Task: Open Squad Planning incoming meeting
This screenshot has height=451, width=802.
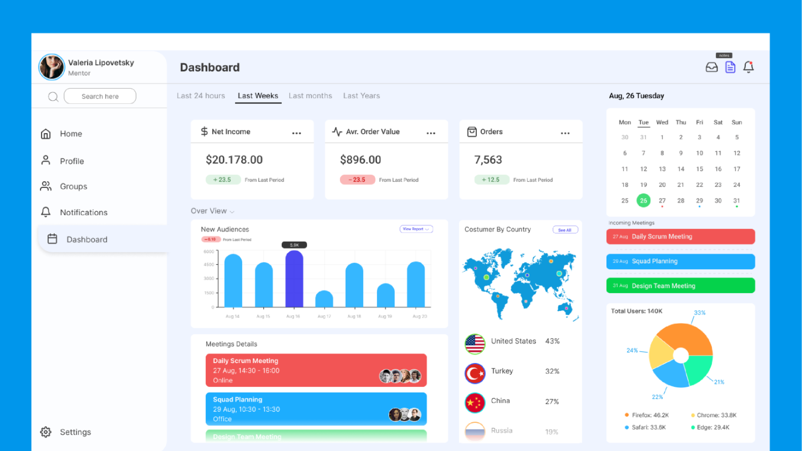Action: [x=680, y=261]
